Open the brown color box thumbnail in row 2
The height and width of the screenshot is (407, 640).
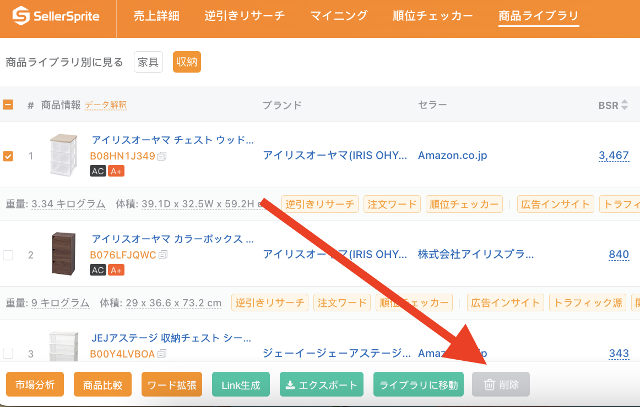(64, 254)
